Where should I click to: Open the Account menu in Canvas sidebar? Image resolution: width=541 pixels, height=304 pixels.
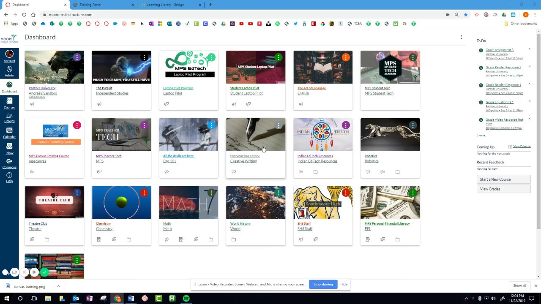tap(9, 56)
